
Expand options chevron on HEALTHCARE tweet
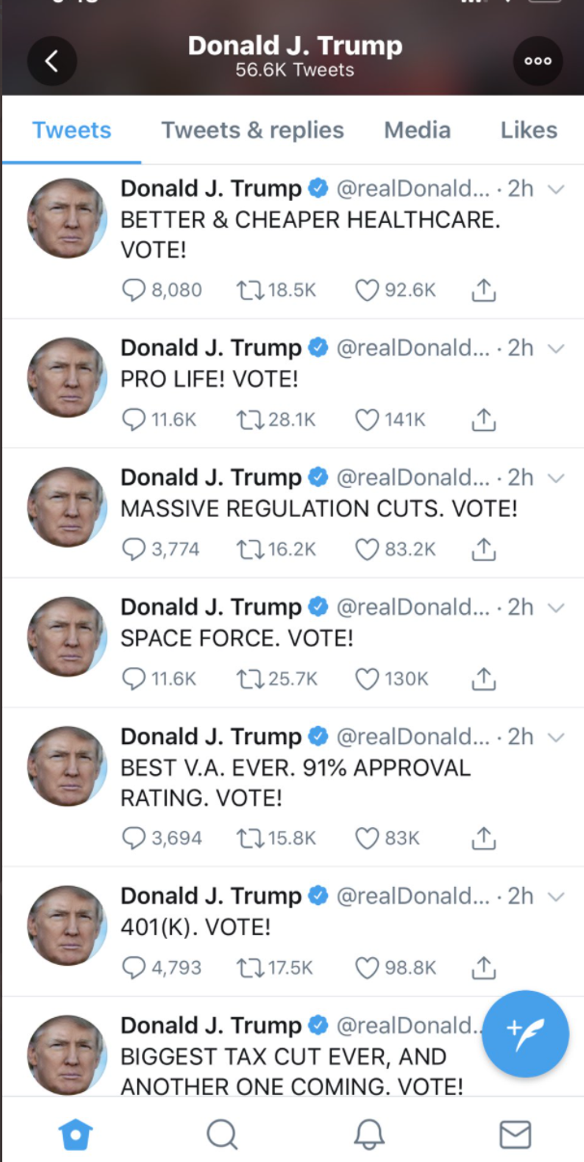click(x=555, y=189)
